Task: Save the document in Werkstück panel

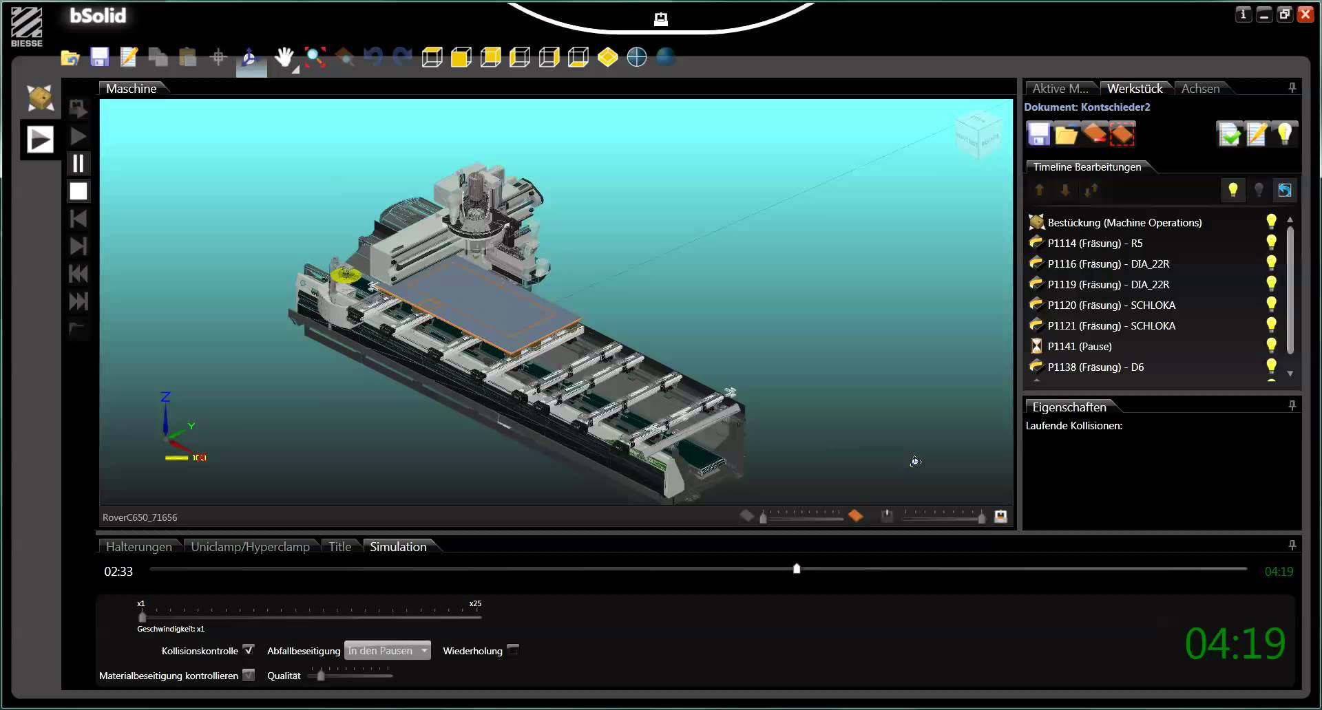Action: (x=1038, y=134)
